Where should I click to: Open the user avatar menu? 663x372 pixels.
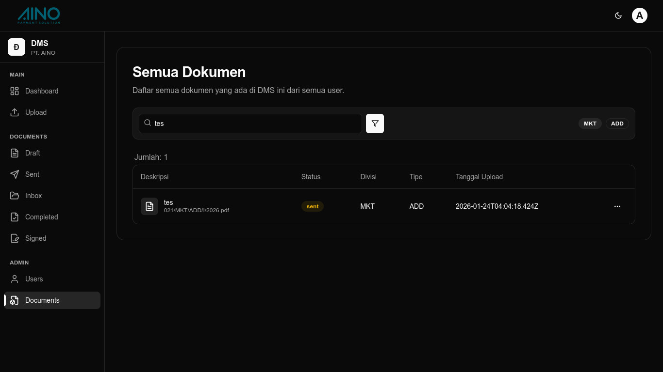coord(639,15)
